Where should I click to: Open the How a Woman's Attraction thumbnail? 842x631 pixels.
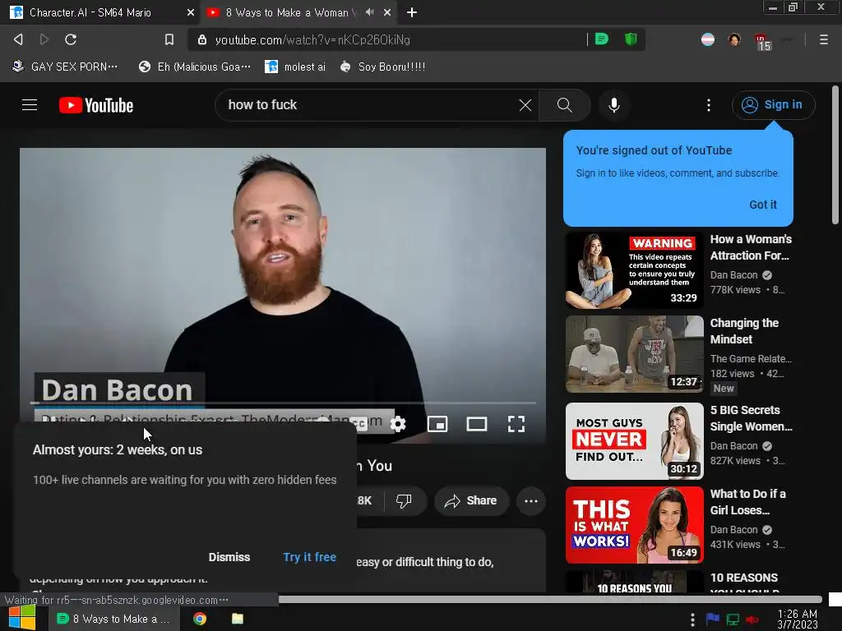coord(634,269)
